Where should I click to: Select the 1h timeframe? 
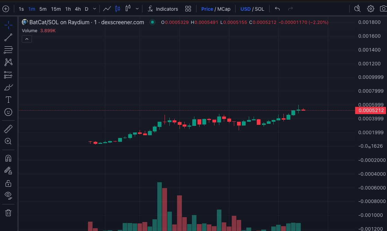[68, 9]
